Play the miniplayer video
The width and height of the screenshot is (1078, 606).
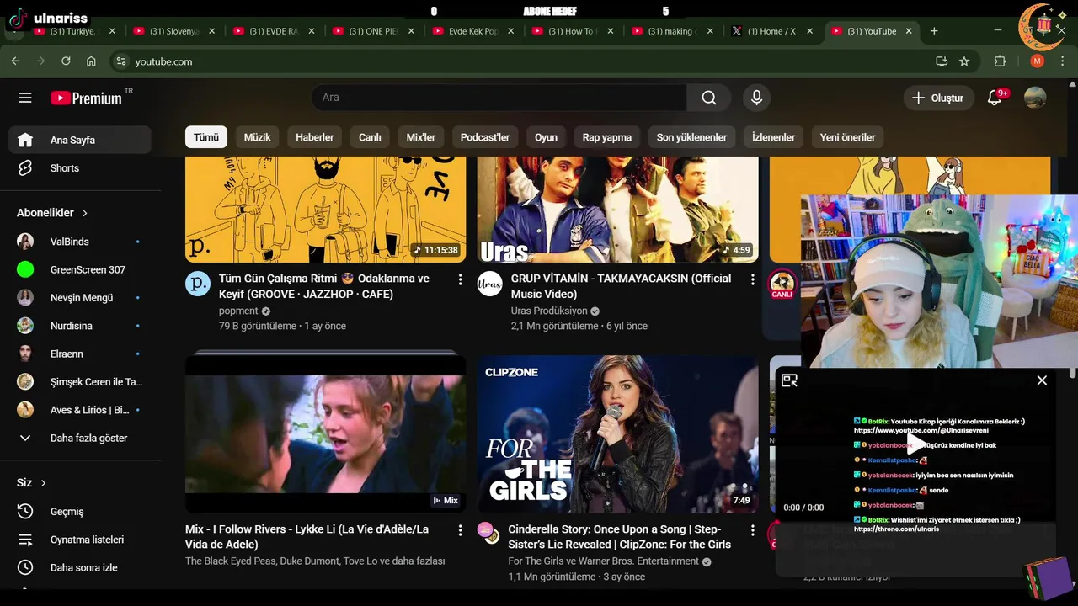coord(915,445)
